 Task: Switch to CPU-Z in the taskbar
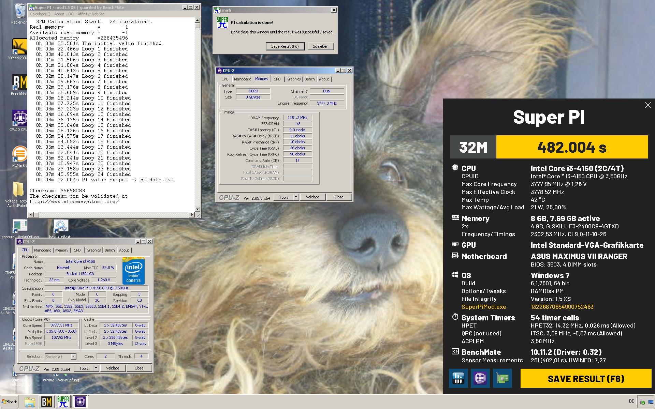[x=80, y=402]
